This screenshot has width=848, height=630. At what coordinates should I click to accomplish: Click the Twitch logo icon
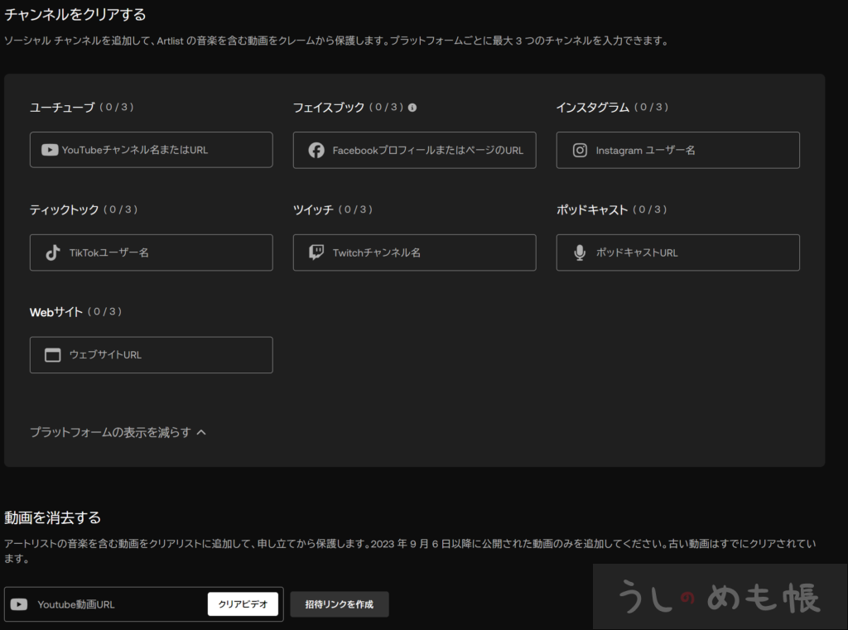point(316,252)
